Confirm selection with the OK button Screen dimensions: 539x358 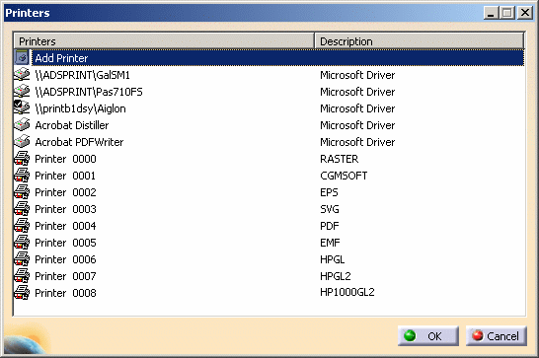click(428, 335)
